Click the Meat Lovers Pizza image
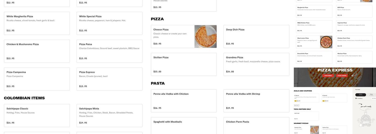 tap(326, 42)
